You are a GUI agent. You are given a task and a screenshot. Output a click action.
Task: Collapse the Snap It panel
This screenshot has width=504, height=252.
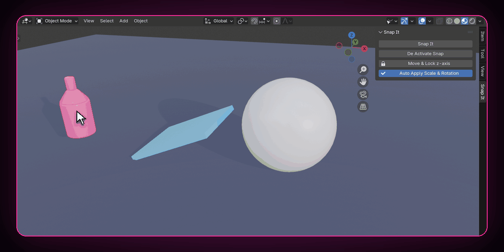pyautogui.click(x=381, y=32)
